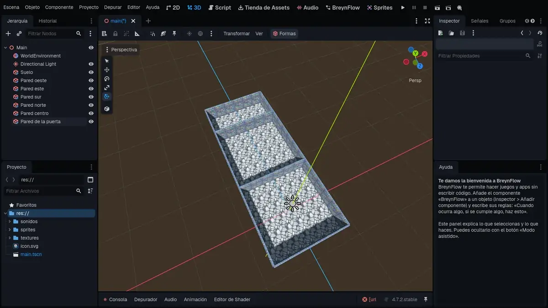Viewport: 548px width, 308px height.
Task: Click the sun preview light icon
Action: 190,34
